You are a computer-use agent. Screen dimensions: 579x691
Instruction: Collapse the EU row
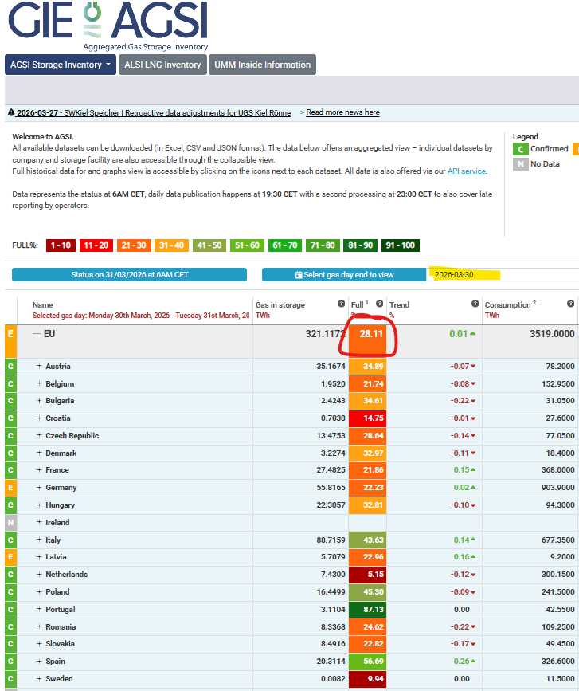[37, 334]
